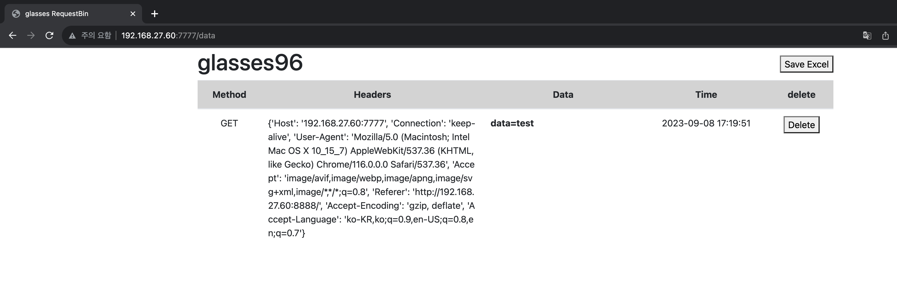Viewport: 897px width, 294px height.
Task: Reload the page with refresh icon
Action: coord(50,35)
